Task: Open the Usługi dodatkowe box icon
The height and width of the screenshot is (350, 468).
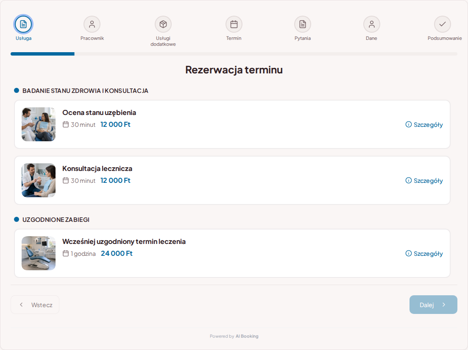Action: (163, 24)
